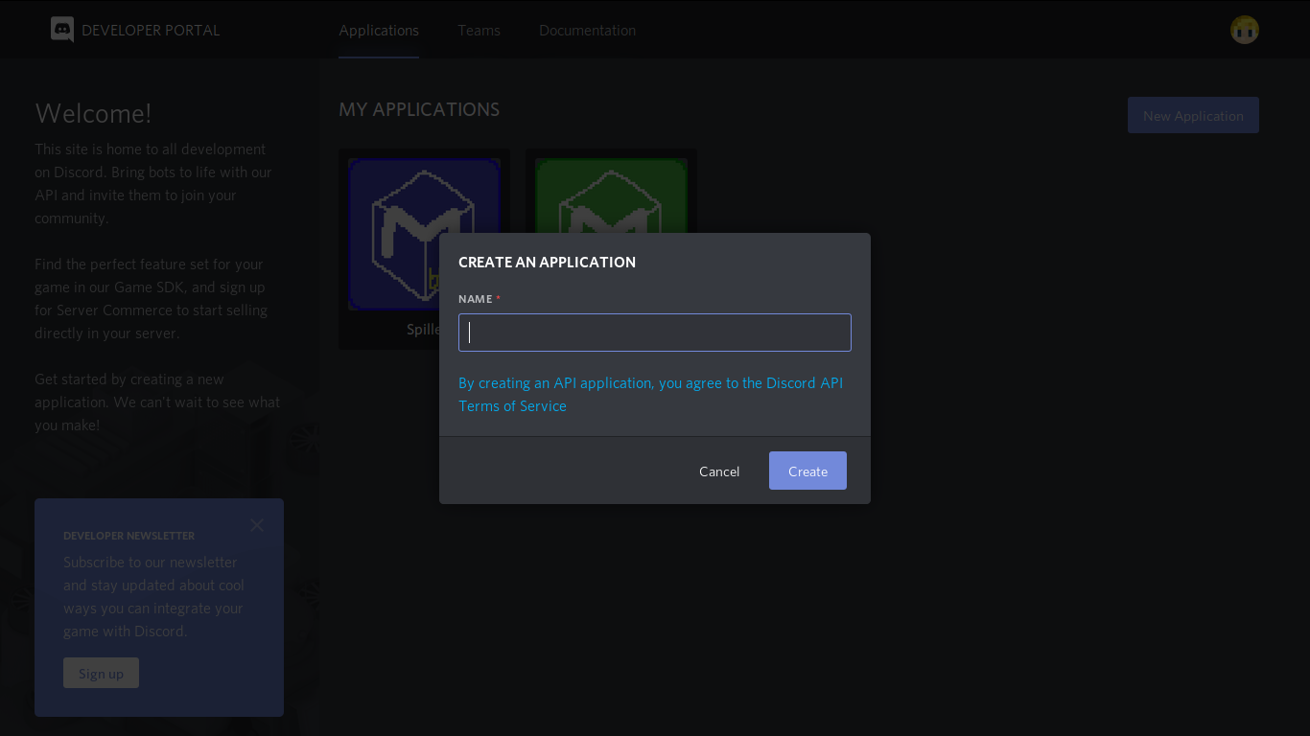Click the New Application button
This screenshot has width=1310, height=736.
click(1193, 115)
